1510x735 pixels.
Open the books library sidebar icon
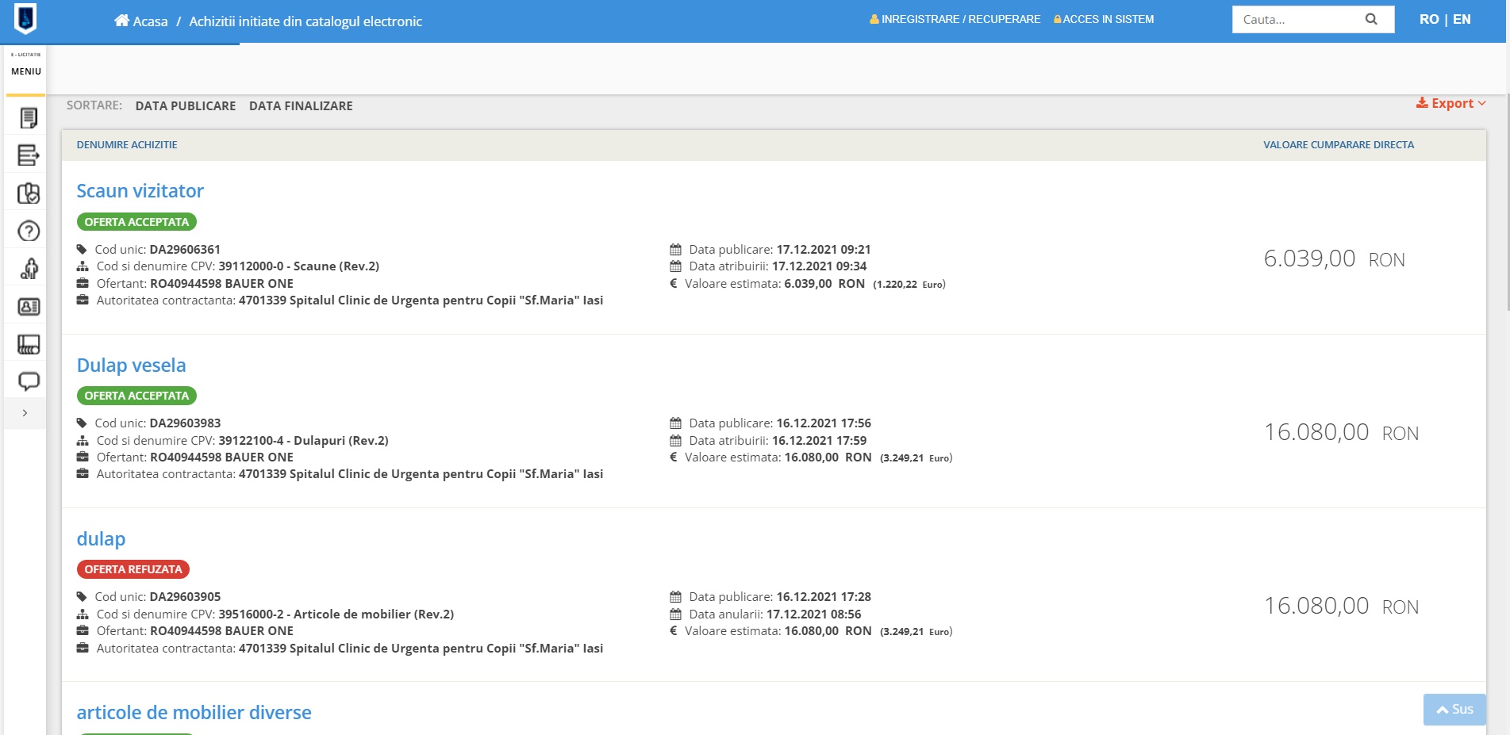pyautogui.click(x=29, y=344)
